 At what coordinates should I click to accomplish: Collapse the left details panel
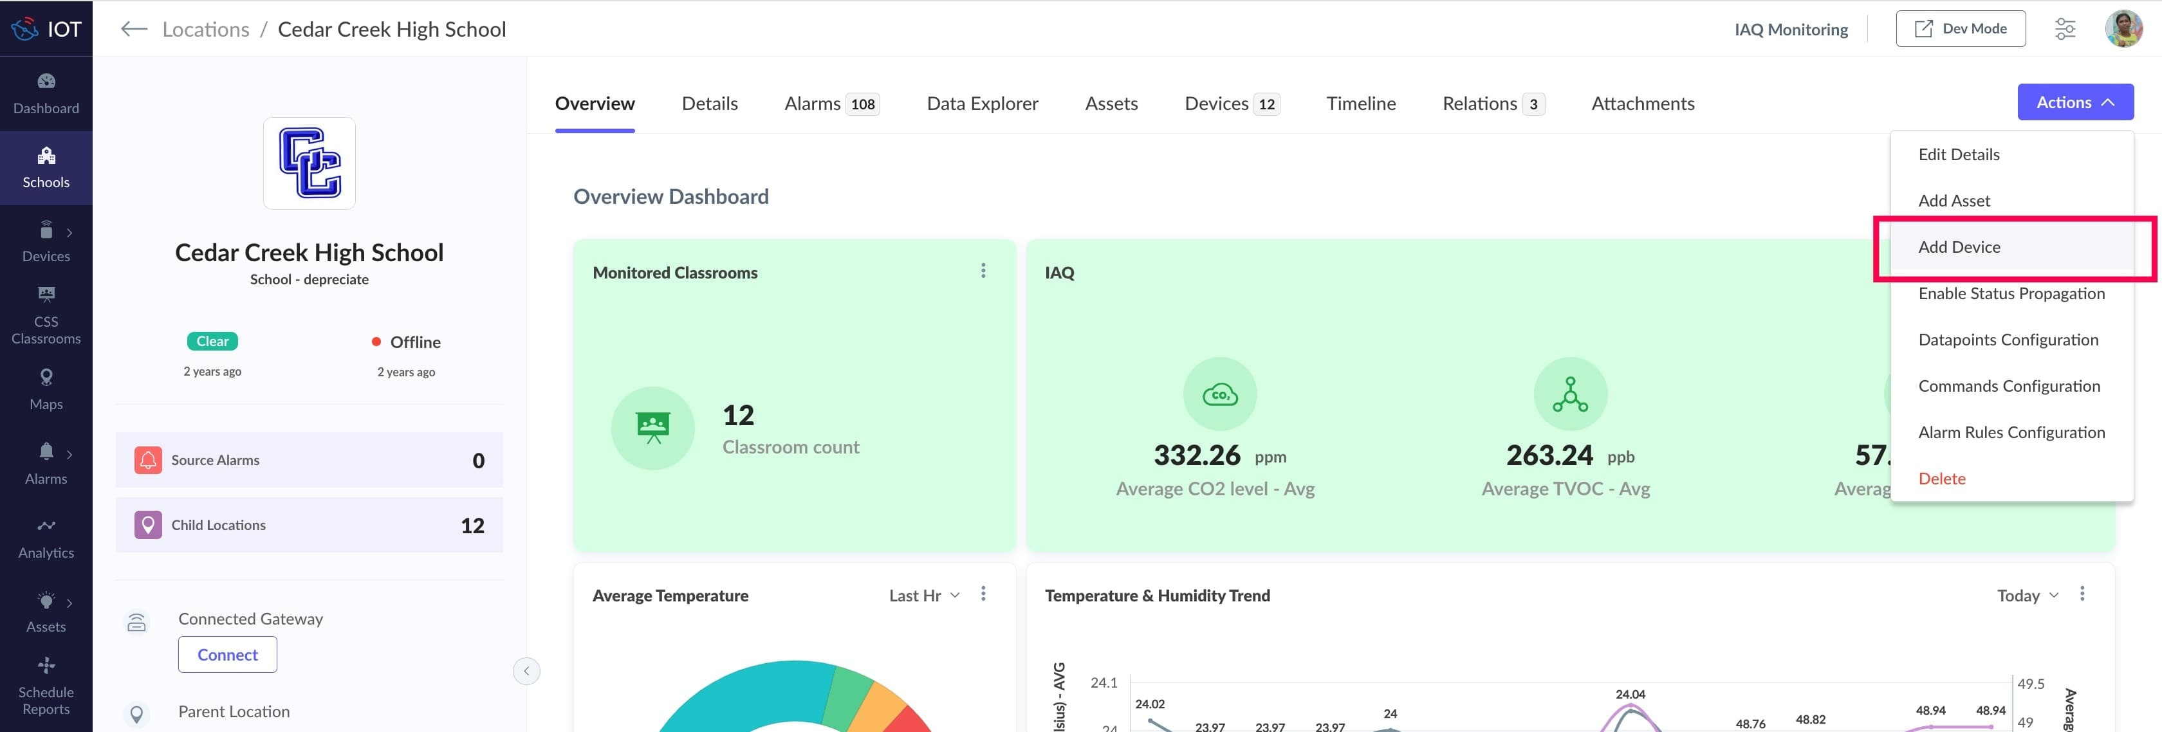(x=526, y=671)
